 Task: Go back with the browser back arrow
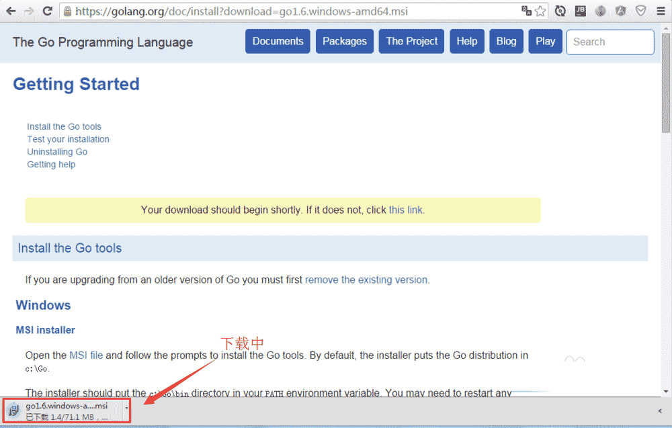click(11, 11)
